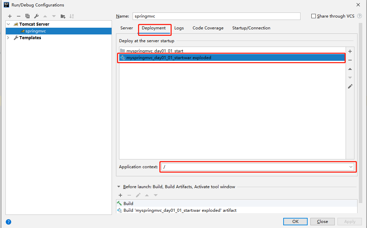This screenshot has height=228, width=367.
Task: Select the Templates tree item
Action: point(59,38)
